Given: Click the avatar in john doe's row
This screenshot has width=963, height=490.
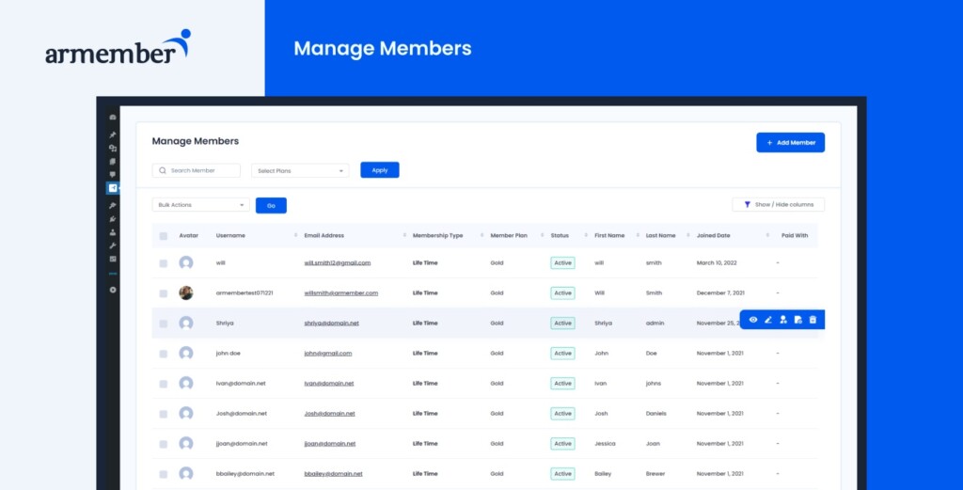Looking at the screenshot, I should (186, 353).
